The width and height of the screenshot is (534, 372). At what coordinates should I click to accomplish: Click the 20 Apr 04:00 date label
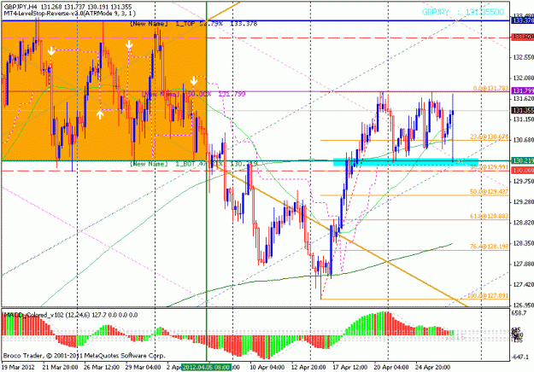tap(391, 367)
